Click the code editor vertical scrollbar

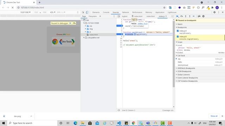pyautogui.click(x=174, y=54)
